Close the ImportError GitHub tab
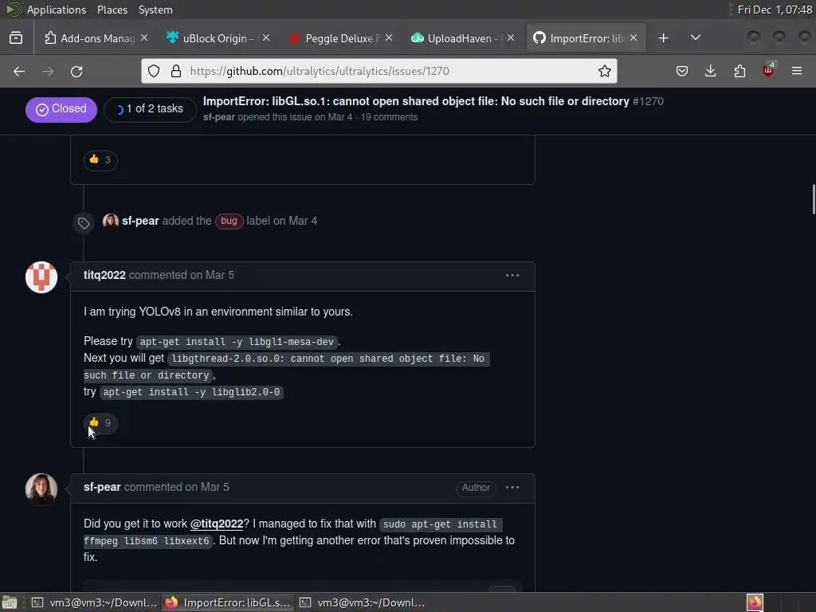Screen dimensions: 816x612 634,38
